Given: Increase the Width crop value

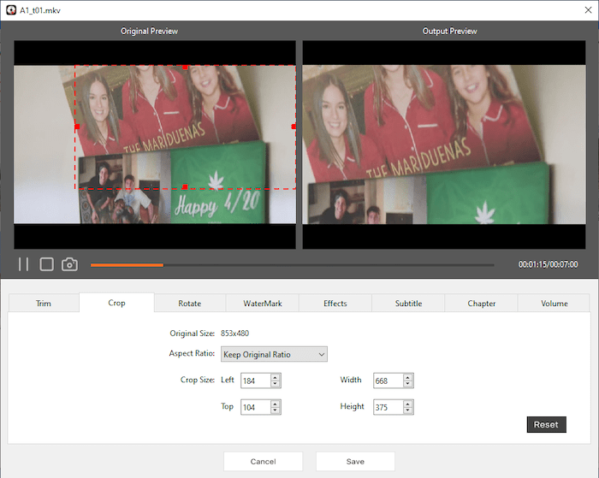Looking at the screenshot, I should coord(408,377).
